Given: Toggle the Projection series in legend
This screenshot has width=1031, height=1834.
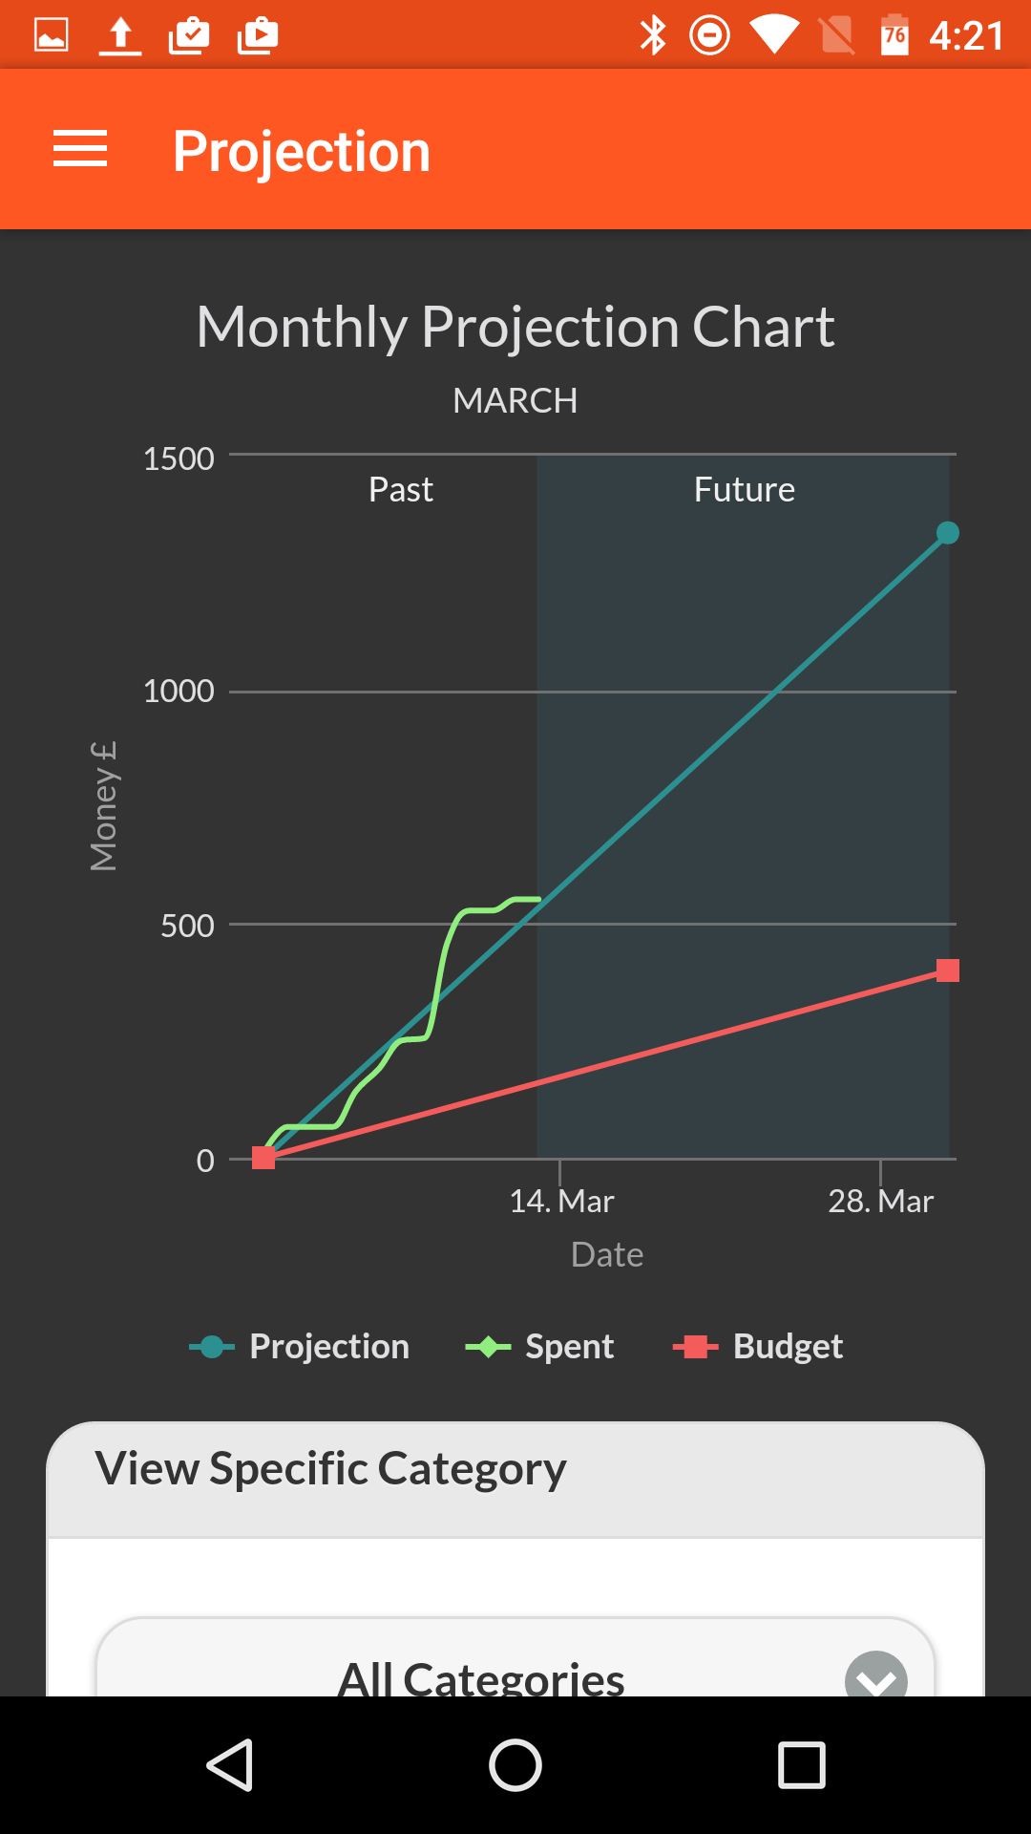Looking at the screenshot, I should [300, 1346].
